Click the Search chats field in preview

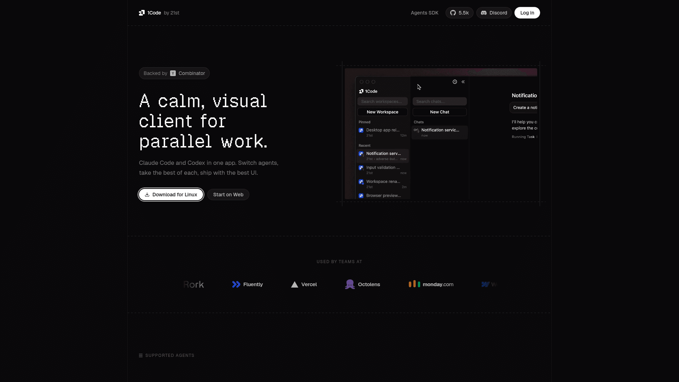coord(440,102)
